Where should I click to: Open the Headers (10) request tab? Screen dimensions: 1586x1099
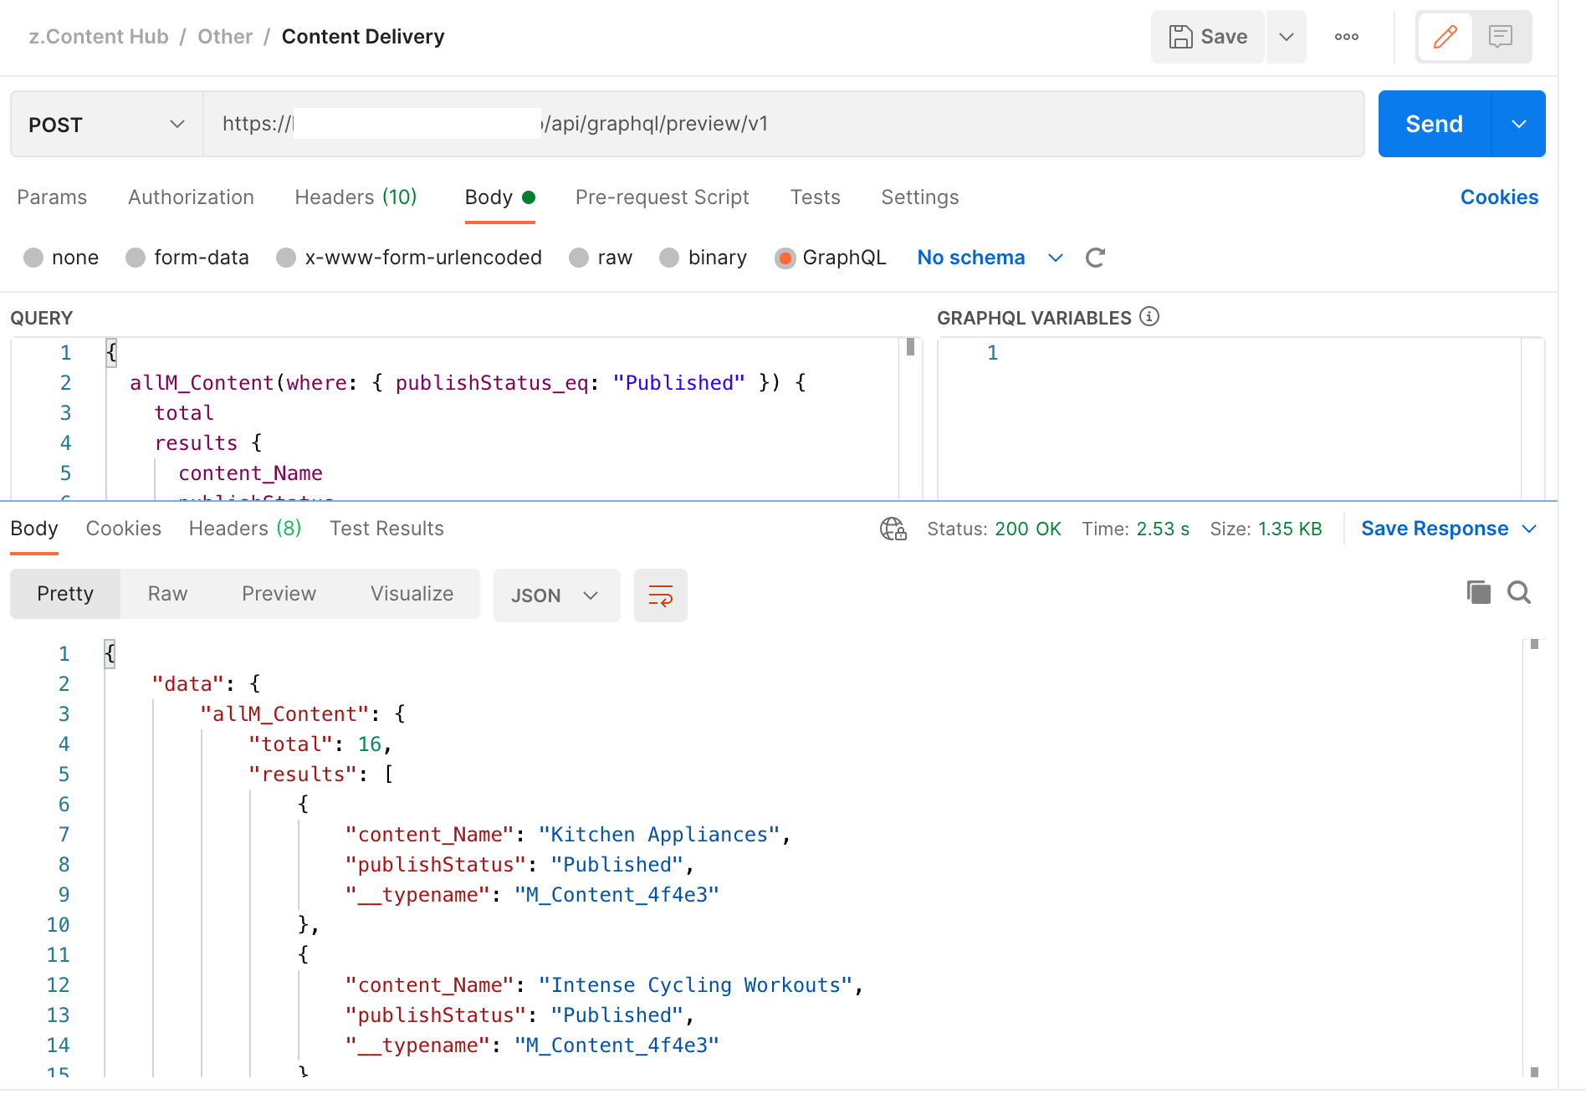pos(356,197)
